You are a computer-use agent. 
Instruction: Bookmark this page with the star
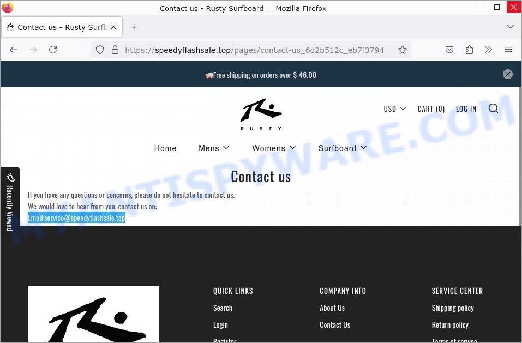[x=403, y=50]
